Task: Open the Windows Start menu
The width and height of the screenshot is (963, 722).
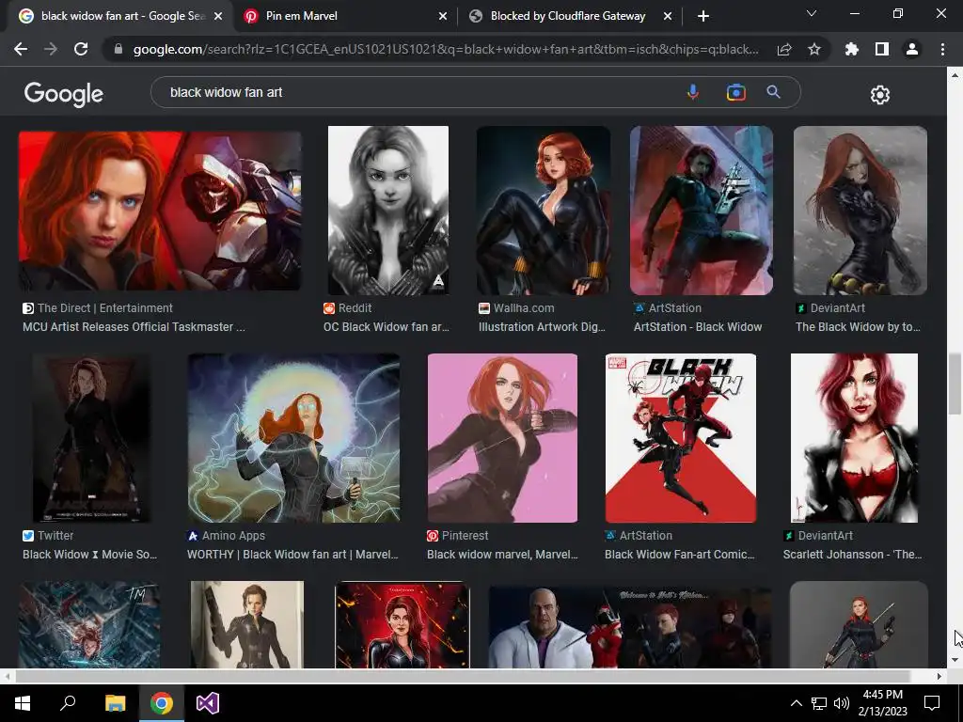Action: point(23,703)
